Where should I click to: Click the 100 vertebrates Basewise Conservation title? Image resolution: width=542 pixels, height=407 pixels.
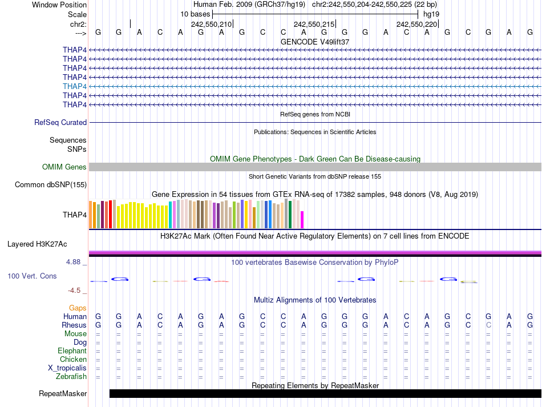point(315,262)
